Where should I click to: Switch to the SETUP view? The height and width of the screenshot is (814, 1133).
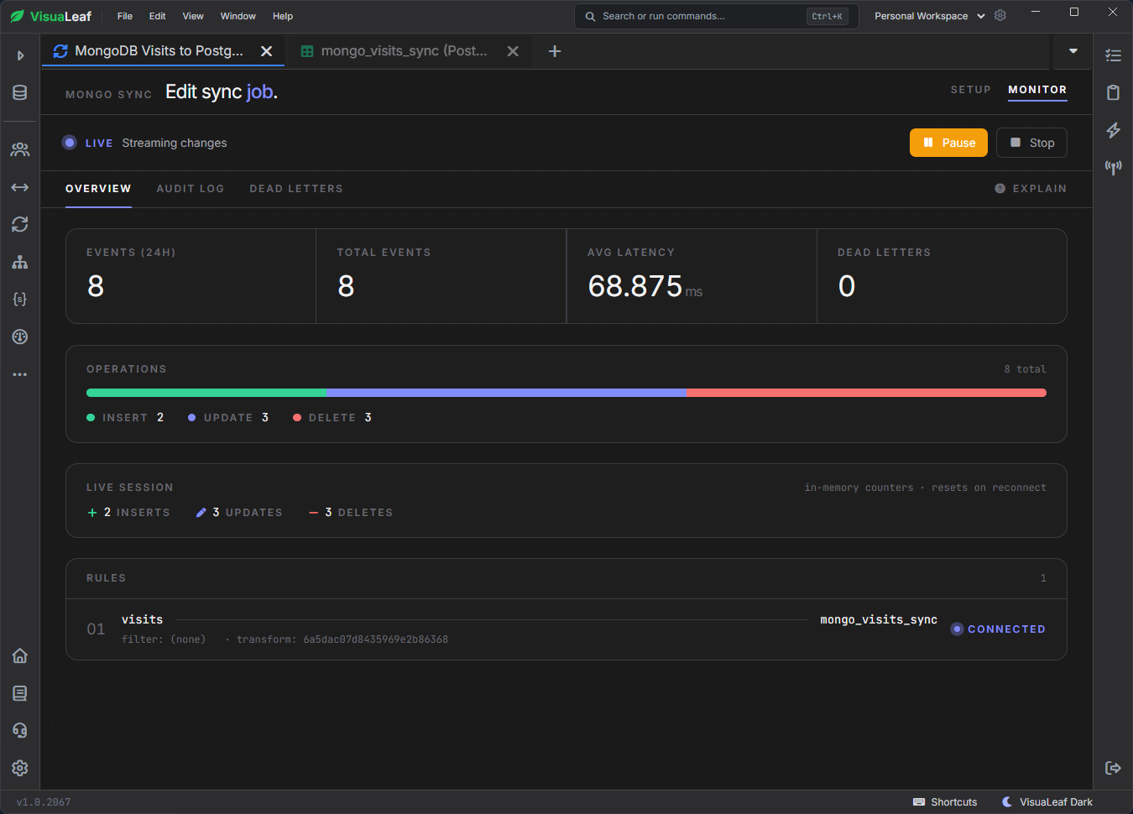tap(970, 90)
